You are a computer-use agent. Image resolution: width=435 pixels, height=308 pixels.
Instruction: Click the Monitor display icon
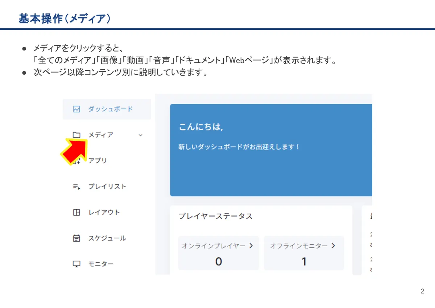(76, 264)
